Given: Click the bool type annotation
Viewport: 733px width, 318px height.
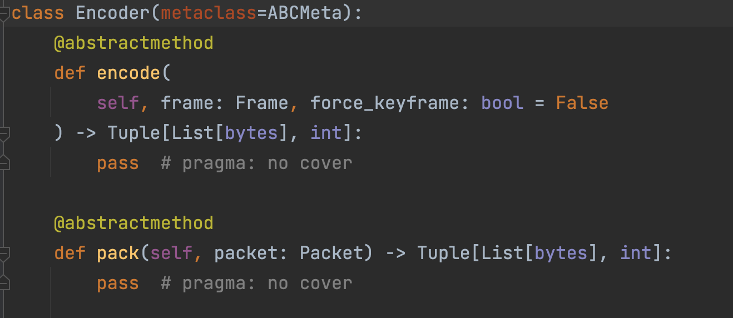Looking at the screenshot, I should click(x=502, y=103).
